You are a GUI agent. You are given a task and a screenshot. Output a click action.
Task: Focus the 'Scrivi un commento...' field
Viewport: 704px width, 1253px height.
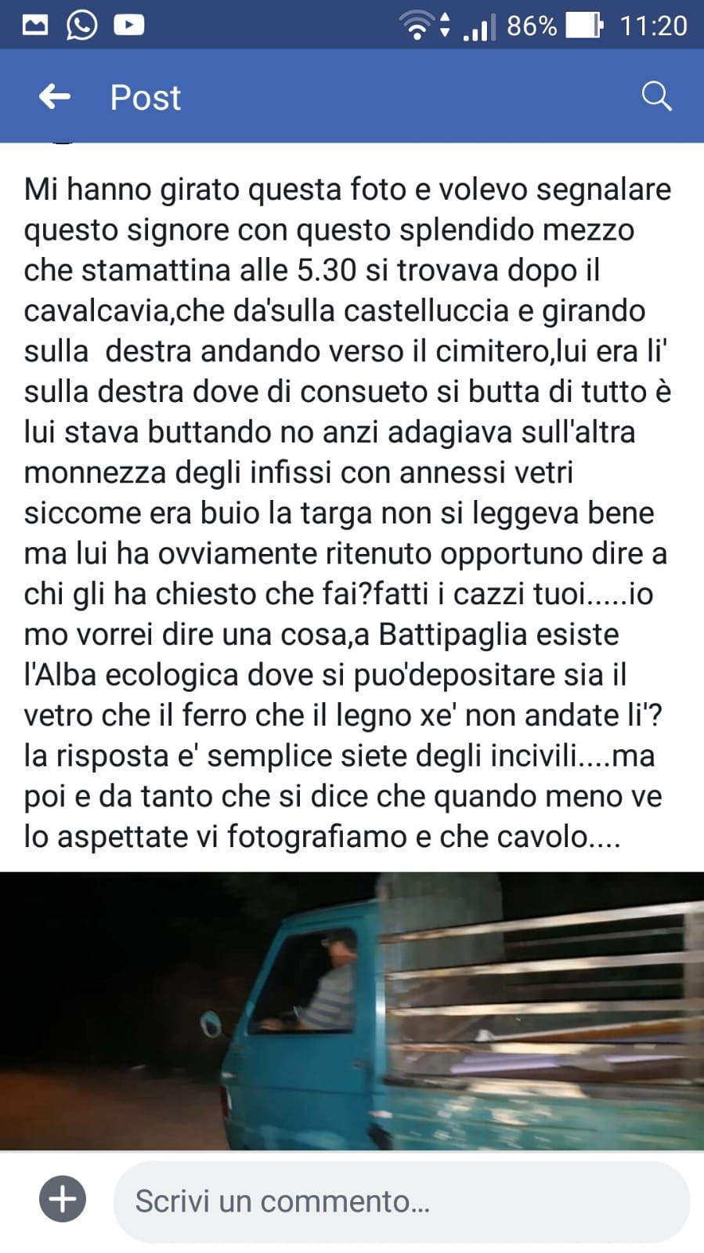402,1200
